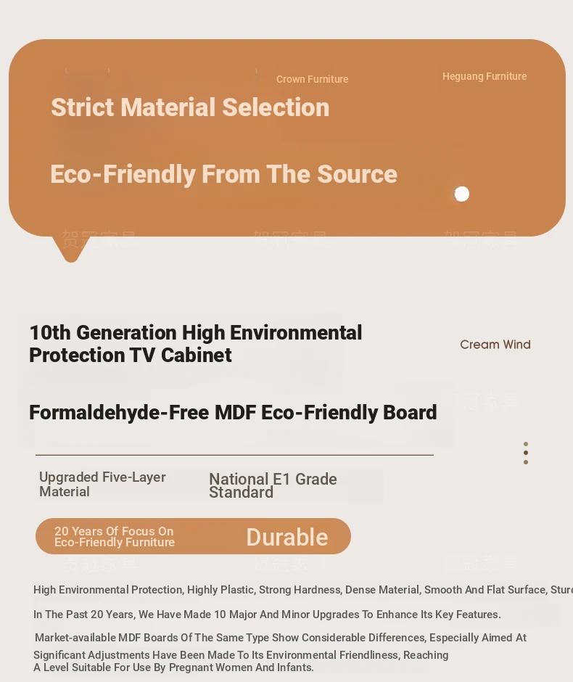Click Eco-Friendly From The Source heading
This screenshot has width=573, height=682.
223,174
